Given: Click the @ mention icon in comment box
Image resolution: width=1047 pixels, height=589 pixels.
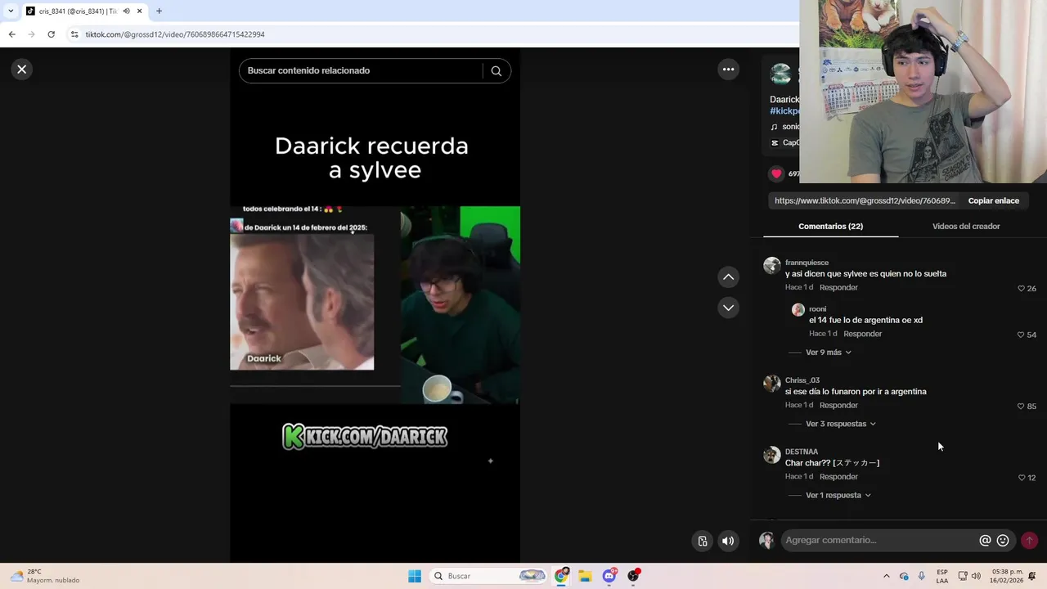Looking at the screenshot, I should pyautogui.click(x=985, y=541).
